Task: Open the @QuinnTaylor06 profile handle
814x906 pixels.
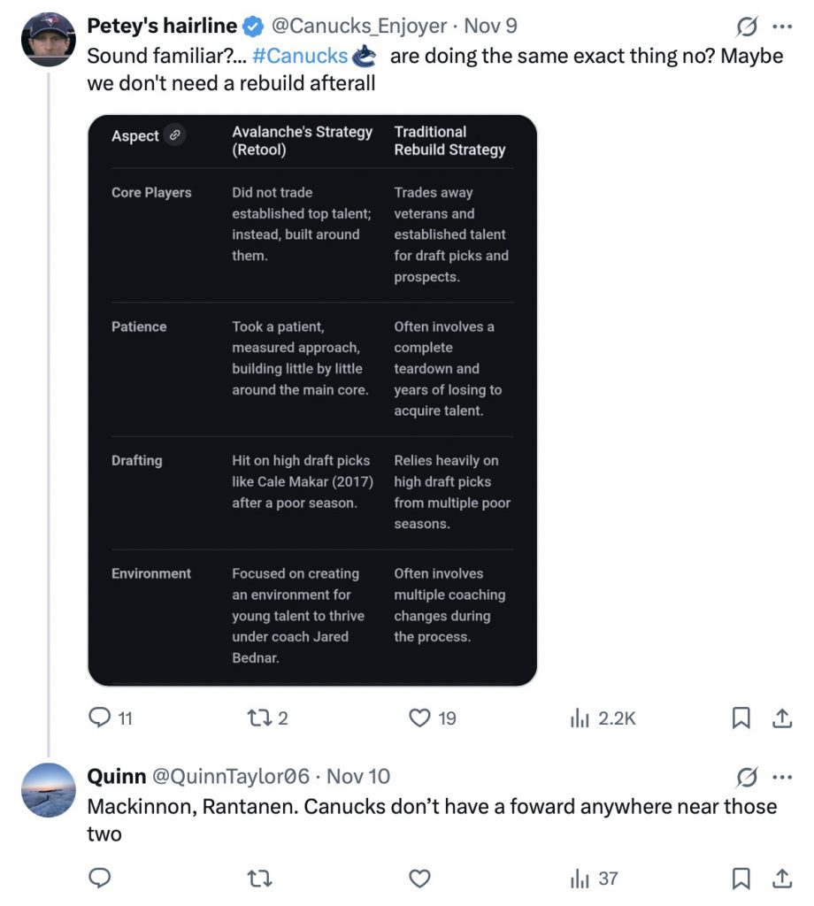Action: (x=232, y=776)
